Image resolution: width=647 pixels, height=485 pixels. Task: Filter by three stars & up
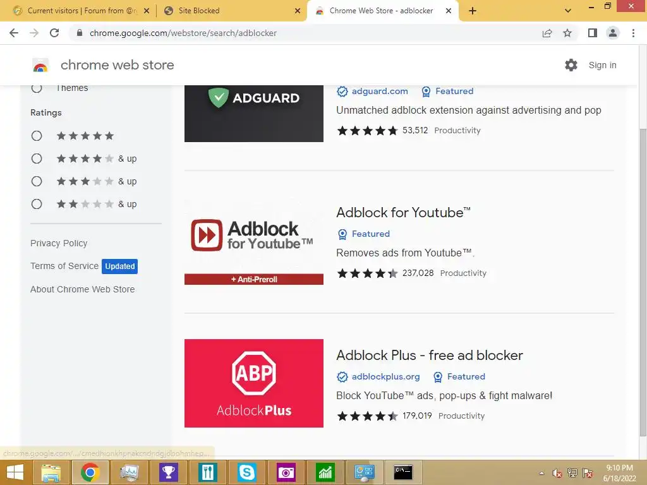pyautogui.click(x=37, y=181)
